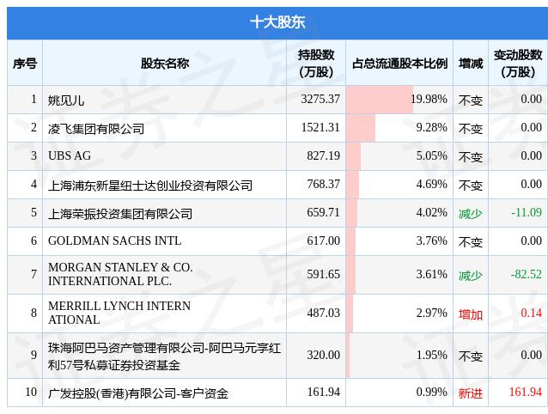548x414 pixels.
Task: Click MORGAN STANLEY & CO. INTERNATIONAL PLC.
Action: click(x=120, y=274)
